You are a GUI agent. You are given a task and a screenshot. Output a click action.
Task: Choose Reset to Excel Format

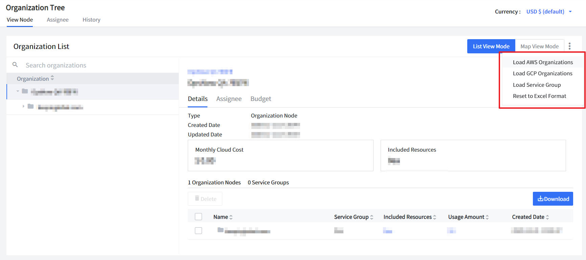pos(539,96)
